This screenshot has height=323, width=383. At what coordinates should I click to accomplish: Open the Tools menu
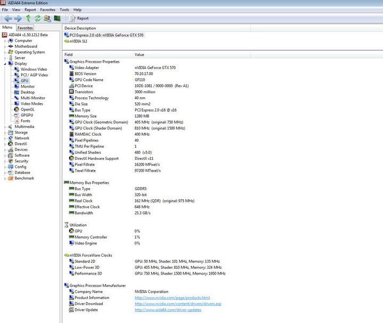coord(64,10)
